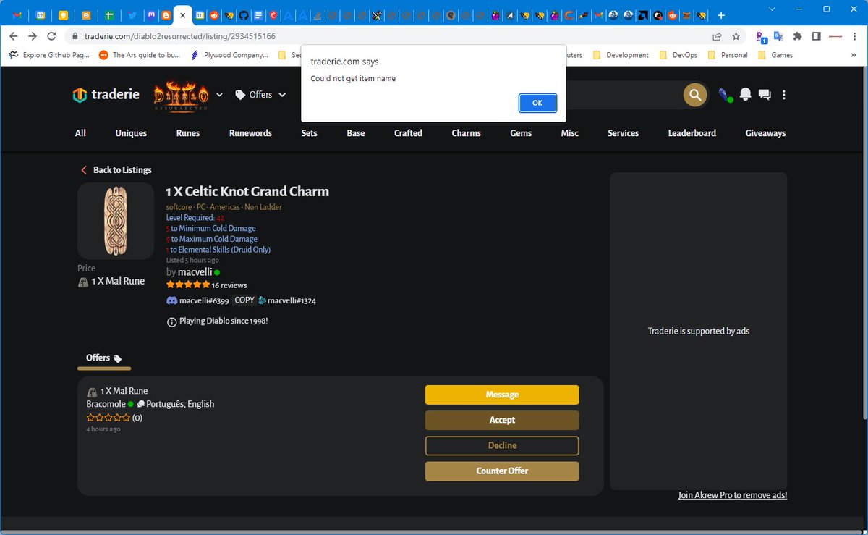868x535 pixels.
Task: Expand the game selector chevron beside Diablo logo
Action: [x=219, y=95]
